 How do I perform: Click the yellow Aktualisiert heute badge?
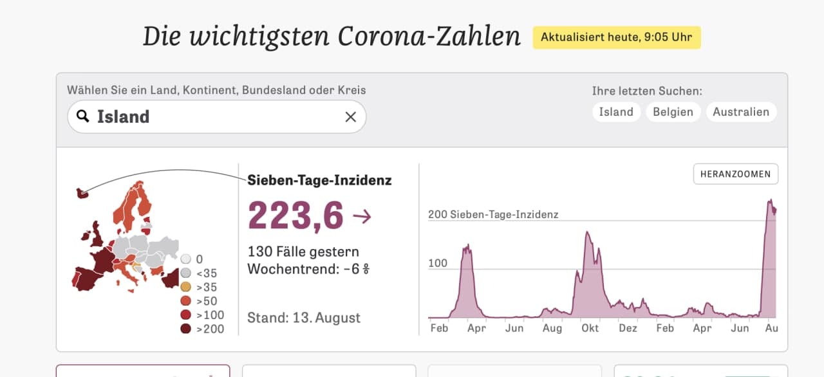tap(617, 37)
